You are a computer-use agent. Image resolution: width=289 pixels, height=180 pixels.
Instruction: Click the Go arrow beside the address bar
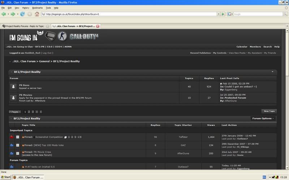click(223, 14)
